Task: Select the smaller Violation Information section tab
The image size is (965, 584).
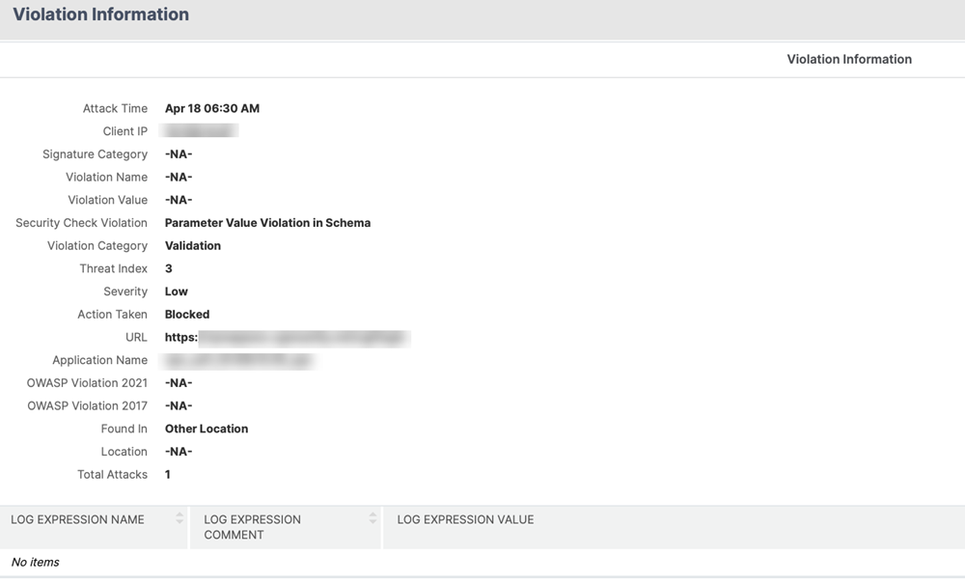Action: [x=849, y=59]
